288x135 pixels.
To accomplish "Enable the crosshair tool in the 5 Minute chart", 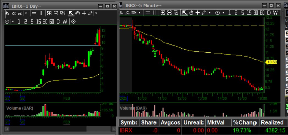I will click(198, 13).
